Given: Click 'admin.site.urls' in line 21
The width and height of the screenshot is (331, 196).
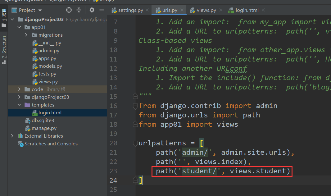Looking at the screenshot, I should (254, 152).
